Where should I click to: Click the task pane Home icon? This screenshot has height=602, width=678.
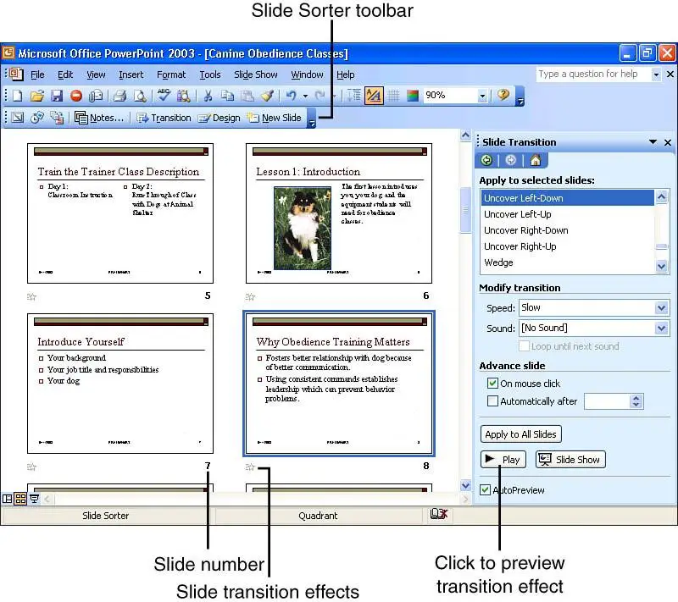(536, 161)
